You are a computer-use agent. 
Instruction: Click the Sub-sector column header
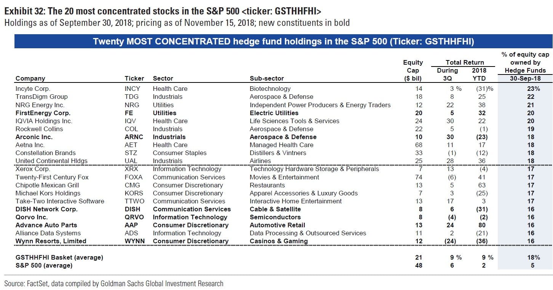[267, 78]
